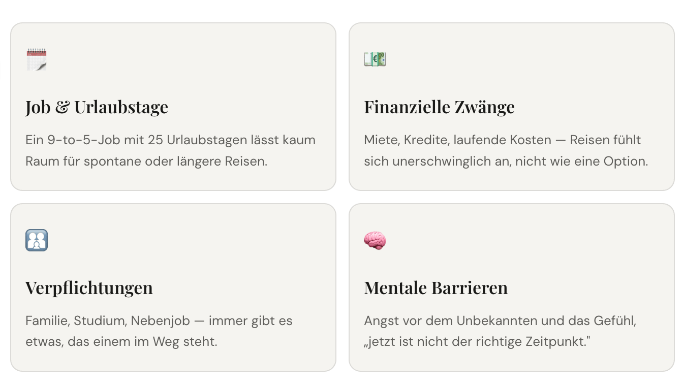Click the family silhouette emoji icon

coord(37,240)
